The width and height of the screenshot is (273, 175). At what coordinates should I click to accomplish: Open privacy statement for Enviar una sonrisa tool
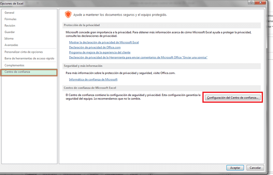click(x=138, y=57)
